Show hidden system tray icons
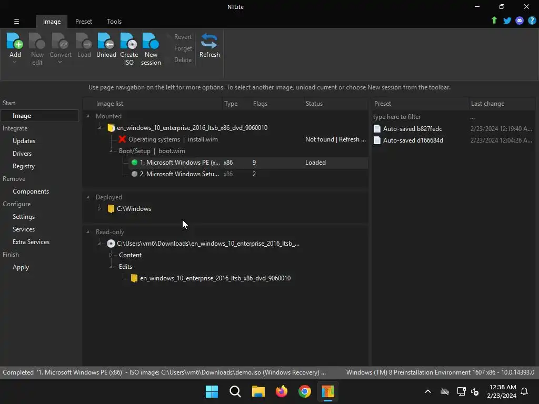This screenshot has width=539, height=404. click(x=427, y=391)
